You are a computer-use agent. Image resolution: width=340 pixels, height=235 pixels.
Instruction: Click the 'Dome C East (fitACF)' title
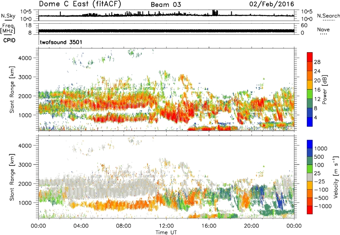pyautogui.click(x=80, y=4)
